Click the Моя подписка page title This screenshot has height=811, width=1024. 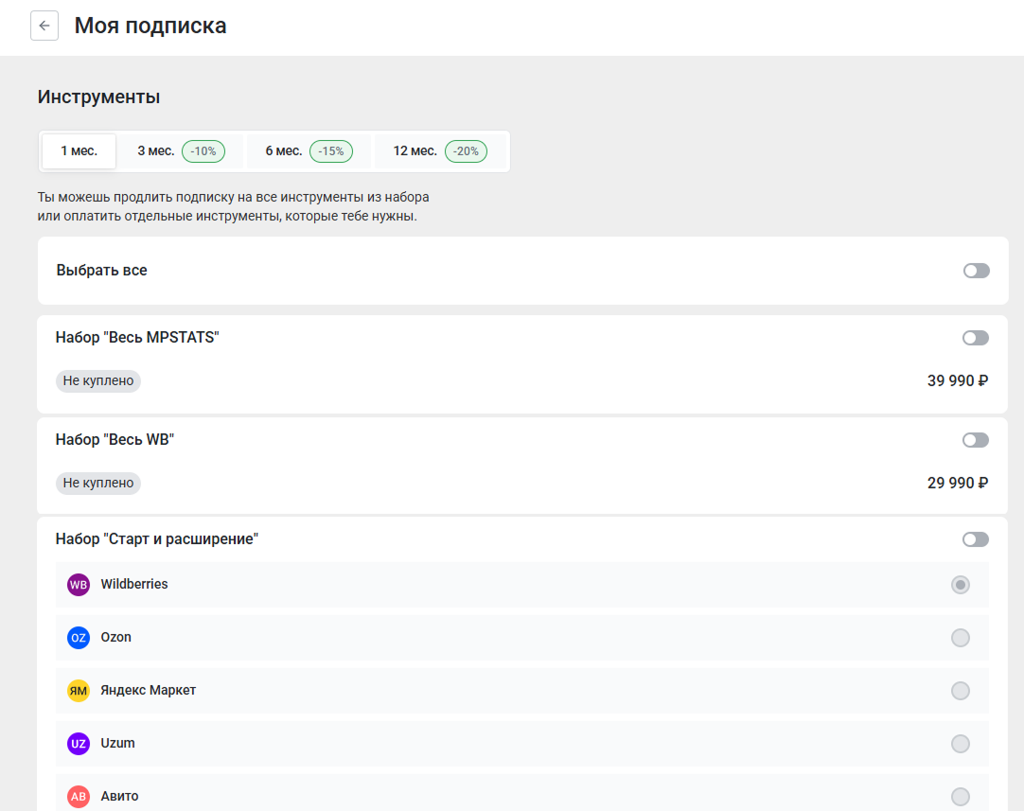point(150,26)
